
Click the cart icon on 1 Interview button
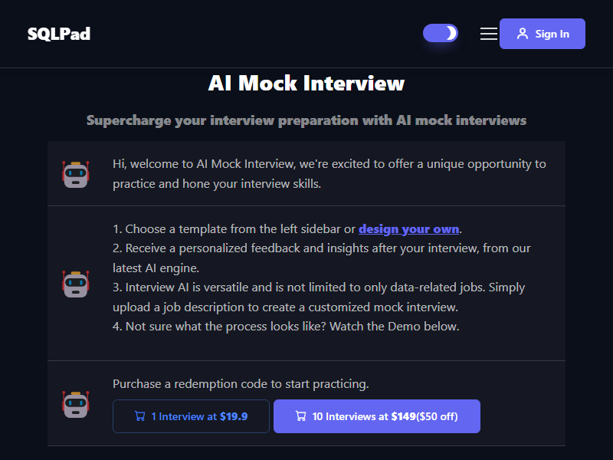click(139, 416)
